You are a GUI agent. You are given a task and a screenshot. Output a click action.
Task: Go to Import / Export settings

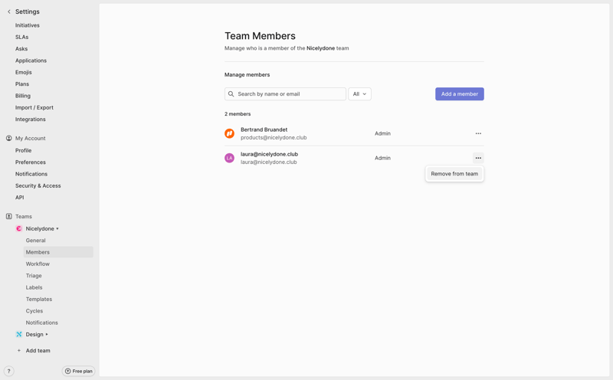pos(34,107)
